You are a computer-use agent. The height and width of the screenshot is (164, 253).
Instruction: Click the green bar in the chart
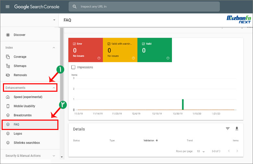click(183, 104)
